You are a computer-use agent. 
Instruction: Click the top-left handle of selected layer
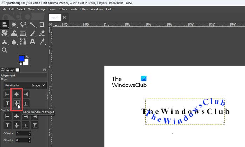146,99
